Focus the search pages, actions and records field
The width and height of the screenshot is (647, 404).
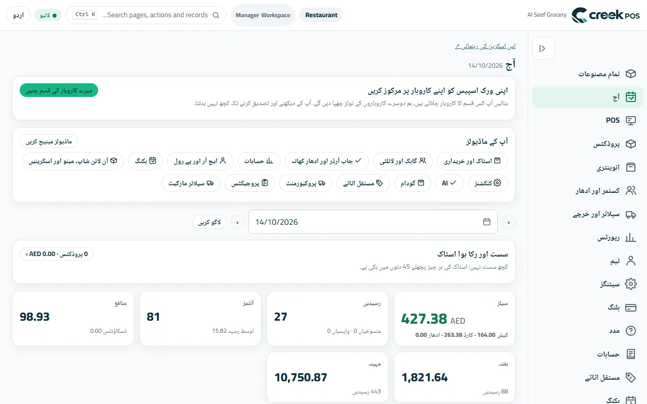146,15
